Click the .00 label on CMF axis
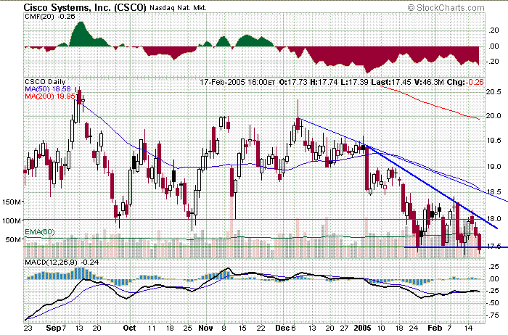 [x=493, y=46]
